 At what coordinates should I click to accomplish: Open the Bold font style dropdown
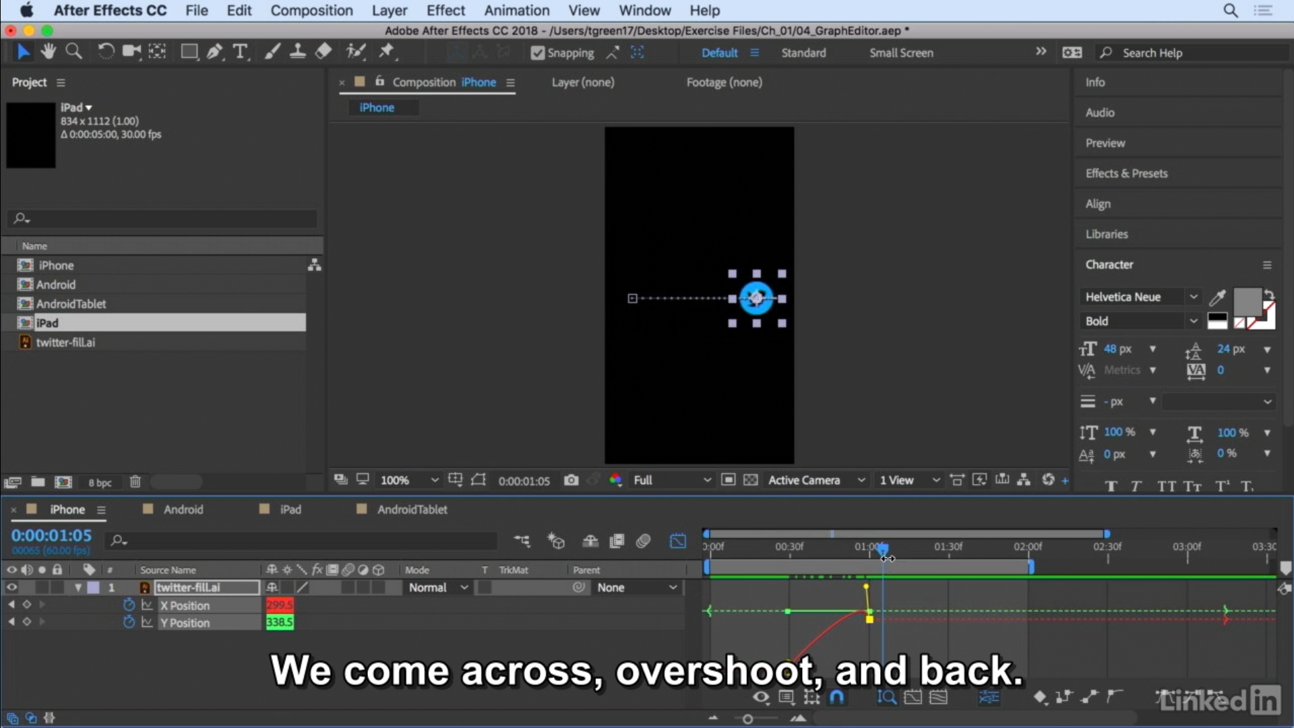pyautogui.click(x=1140, y=321)
